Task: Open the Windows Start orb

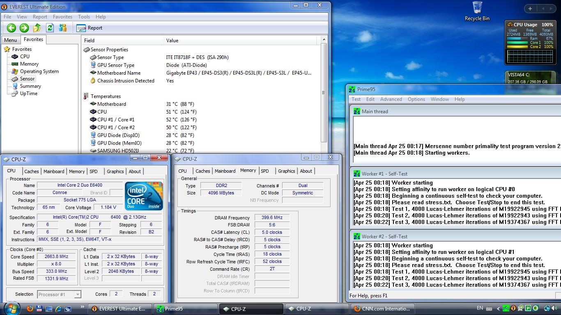Action: pos(11,308)
